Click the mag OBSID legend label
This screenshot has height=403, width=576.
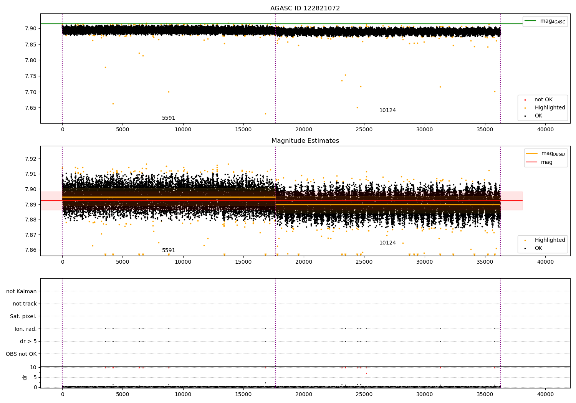point(553,154)
